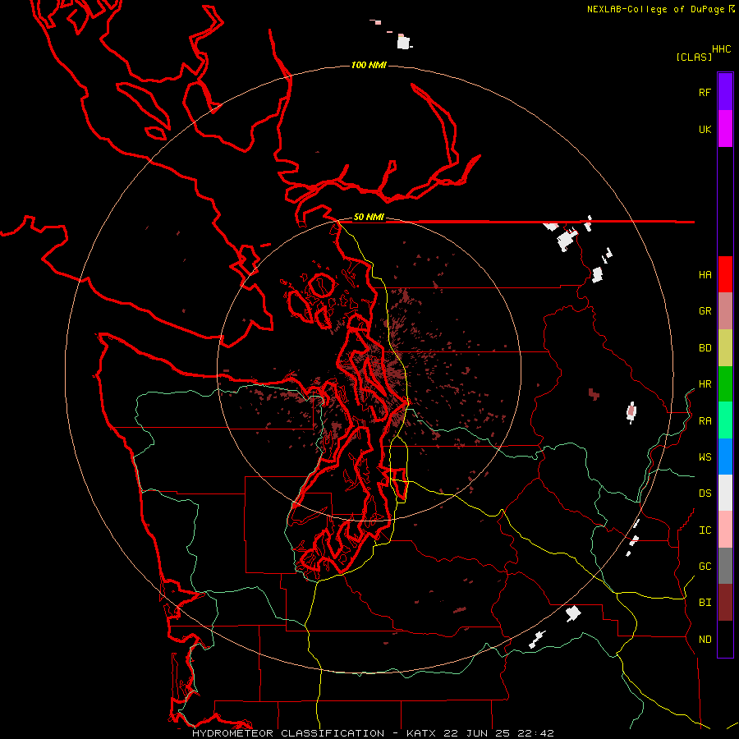Click the RF purple legend swatch
The height and width of the screenshot is (739, 739).
click(725, 92)
